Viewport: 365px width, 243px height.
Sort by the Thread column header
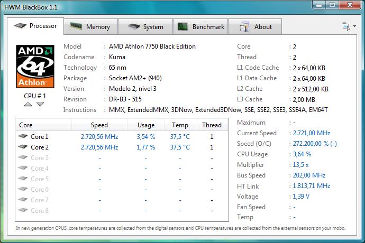212,125
